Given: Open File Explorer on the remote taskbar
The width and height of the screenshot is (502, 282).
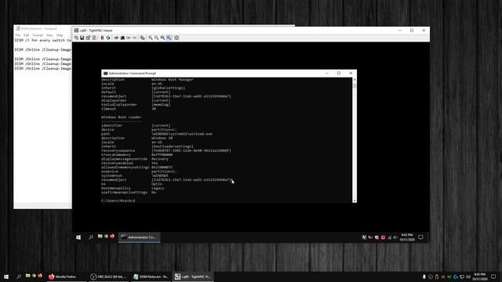Looking at the screenshot, I should (100, 237).
